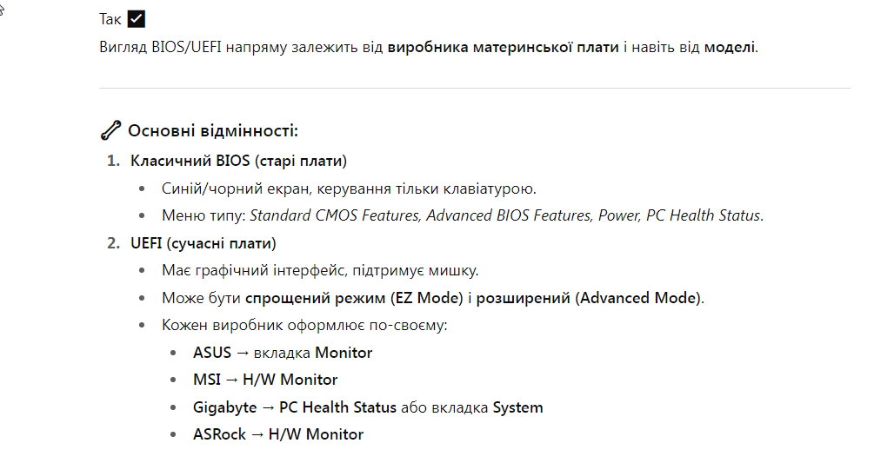This screenshot has width=874, height=463.
Task: Click the italic "PC Health Status" menu name
Action: coord(704,215)
